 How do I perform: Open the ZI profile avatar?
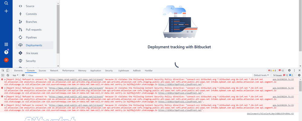[x=6, y=60]
